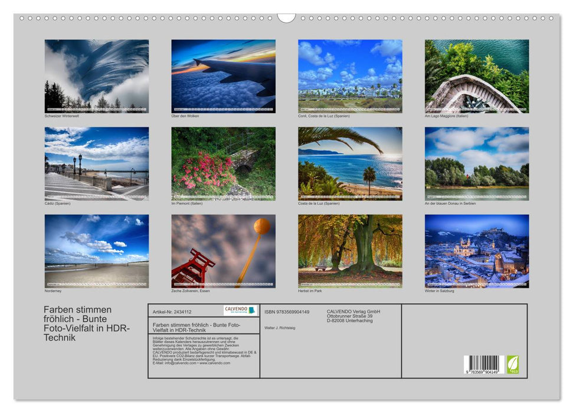Click the caption 'Zeche Zollverein, Essen'
The width and height of the screenshot is (573, 413).
tap(191, 291)
